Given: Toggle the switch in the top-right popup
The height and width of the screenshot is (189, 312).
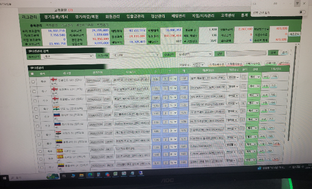Looking at the screenshot, I should click(302, 12).
